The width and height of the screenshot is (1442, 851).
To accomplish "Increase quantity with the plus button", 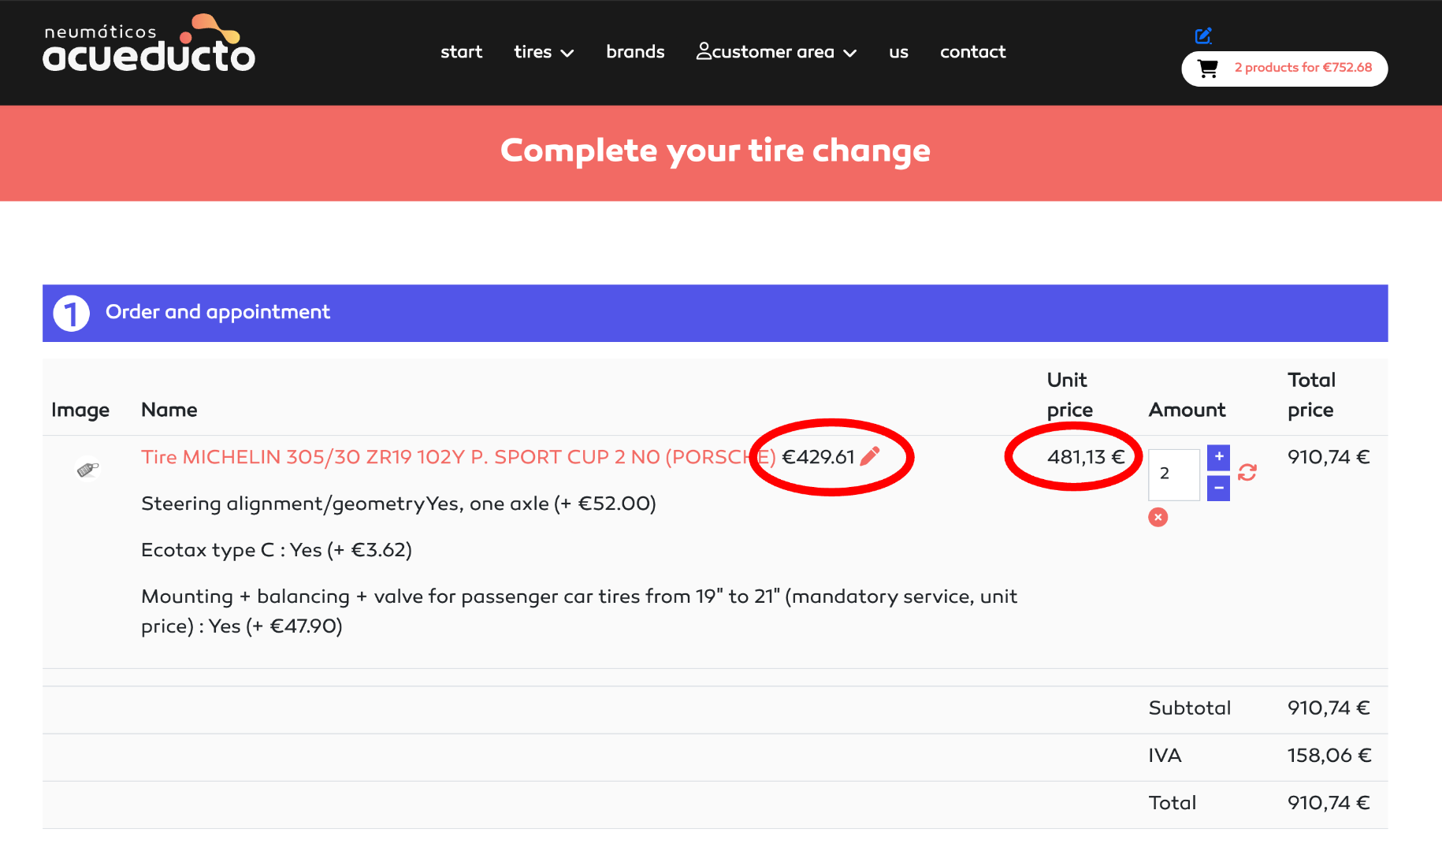I will point(1218,457).
